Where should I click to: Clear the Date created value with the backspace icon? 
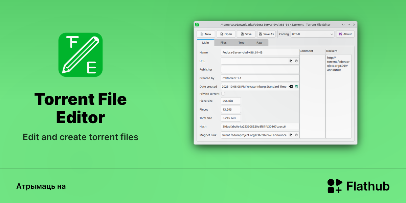pos(291,87)
